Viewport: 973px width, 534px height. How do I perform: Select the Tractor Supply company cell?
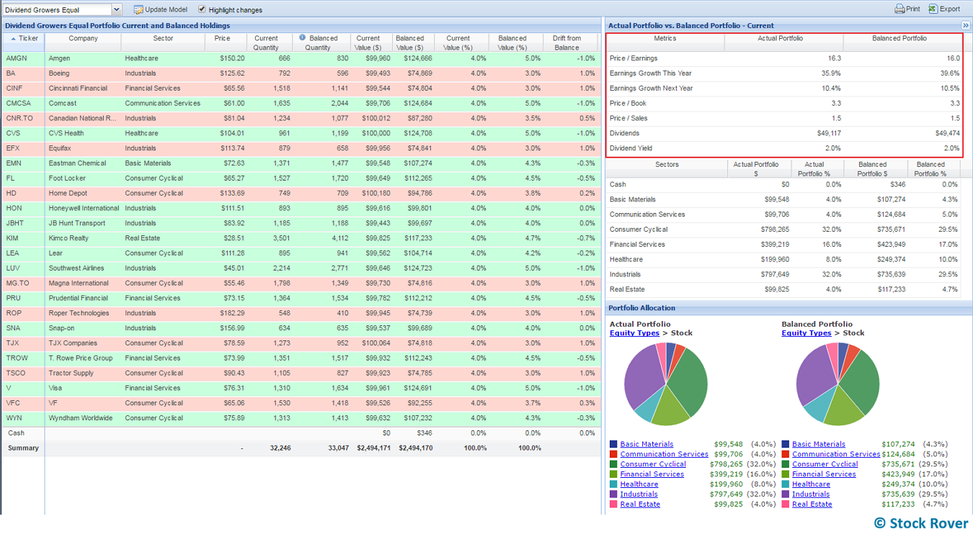83,374
